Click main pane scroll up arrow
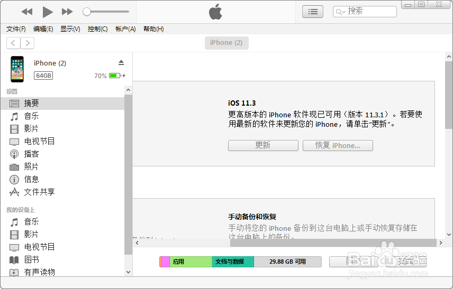 click(449, 57)
